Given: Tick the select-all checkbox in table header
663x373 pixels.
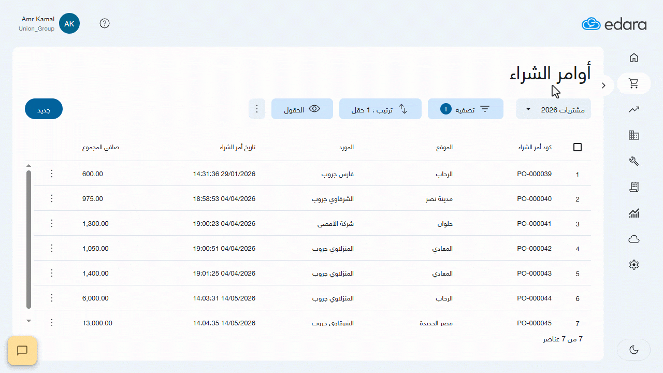Looking at the screenshot, I should (578, 147).
